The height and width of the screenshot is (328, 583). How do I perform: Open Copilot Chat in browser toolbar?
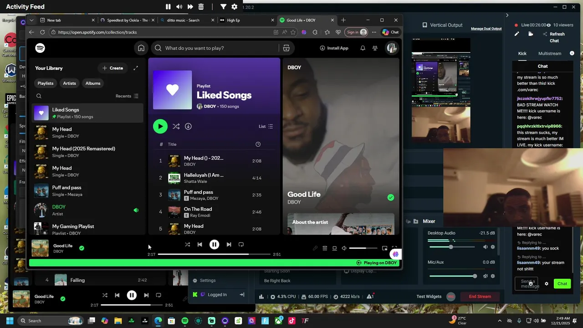click(390, 32)
